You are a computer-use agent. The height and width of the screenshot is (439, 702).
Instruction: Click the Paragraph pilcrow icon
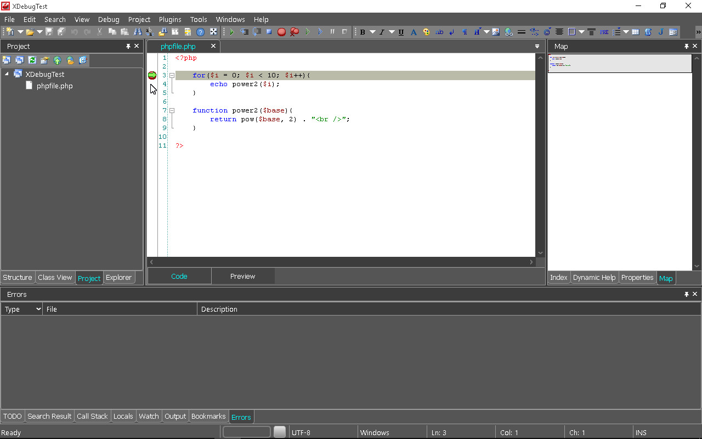click(465, 32)
